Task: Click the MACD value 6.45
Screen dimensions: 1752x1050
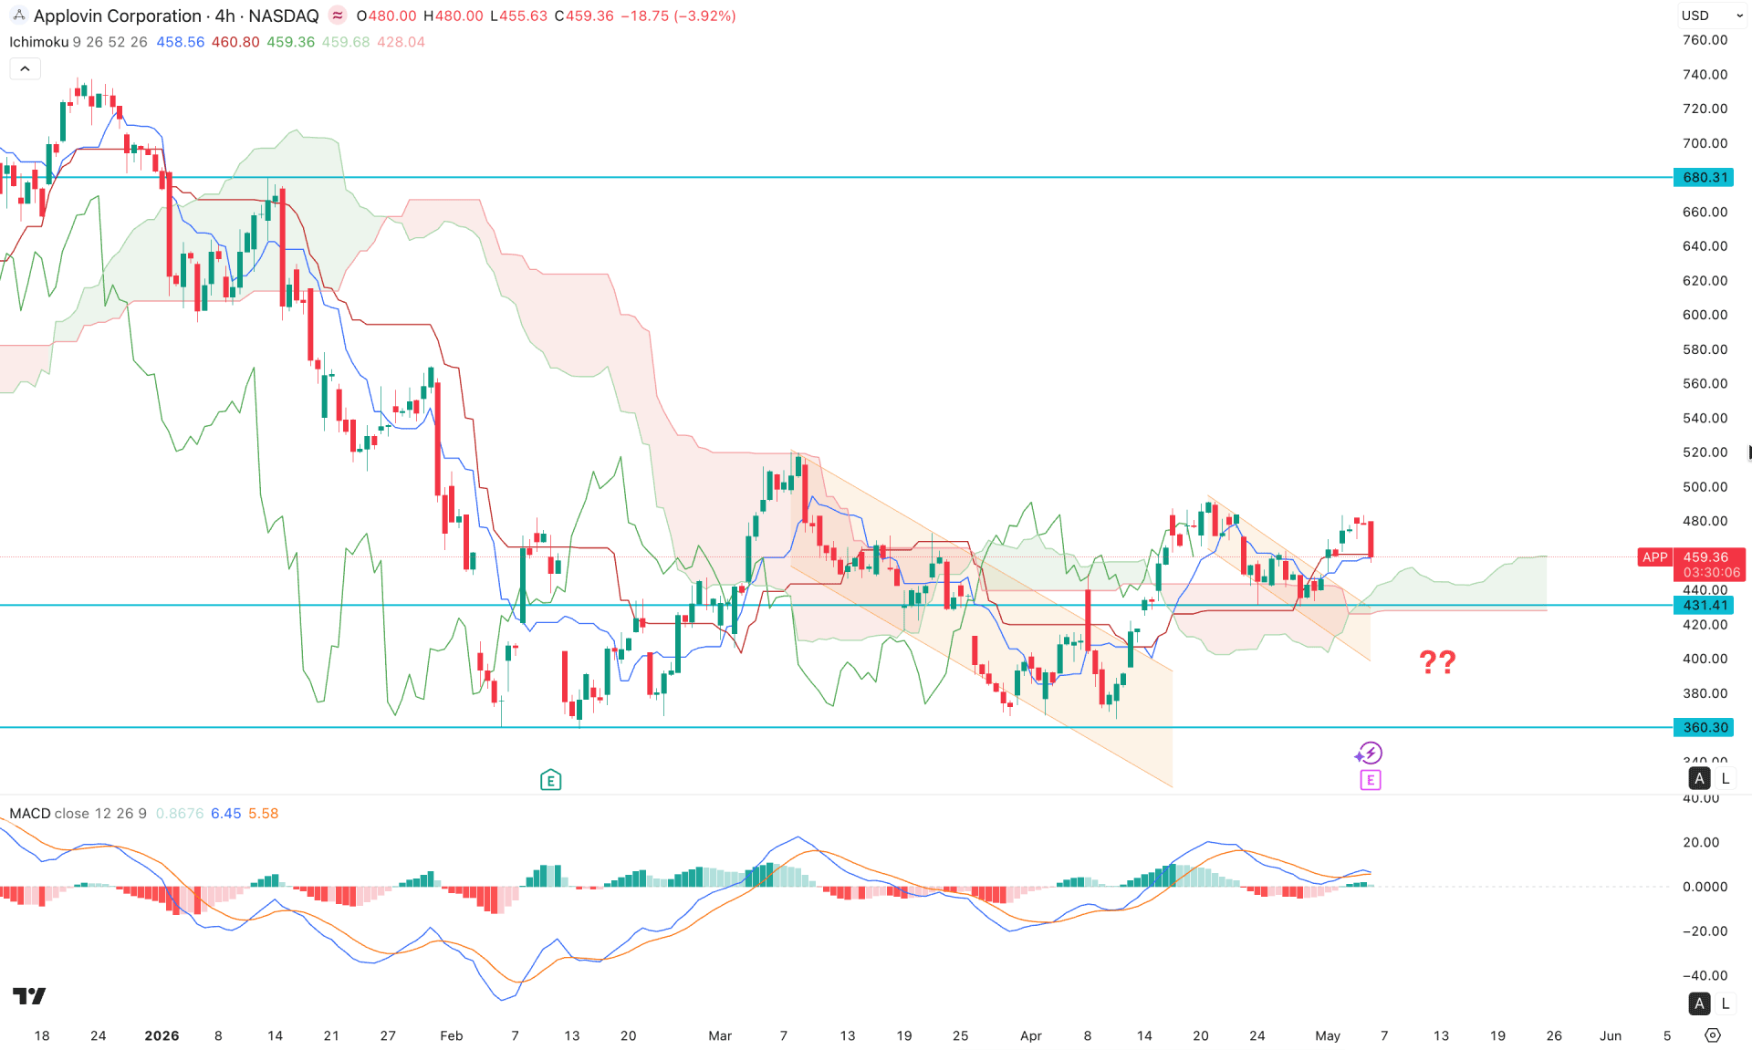Action: 226,813
